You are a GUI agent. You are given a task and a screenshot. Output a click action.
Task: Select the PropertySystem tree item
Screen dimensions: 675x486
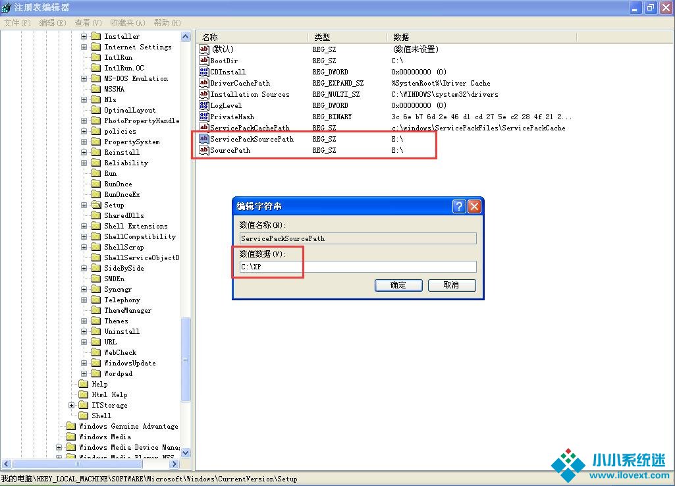click(132, 142)
